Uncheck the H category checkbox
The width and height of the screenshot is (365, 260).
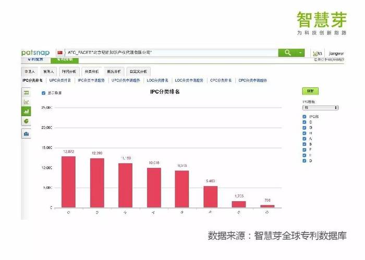point(305,133)
